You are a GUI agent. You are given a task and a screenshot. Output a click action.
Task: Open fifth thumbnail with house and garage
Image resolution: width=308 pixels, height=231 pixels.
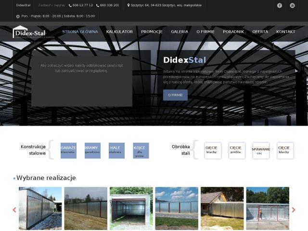point(222,208)
